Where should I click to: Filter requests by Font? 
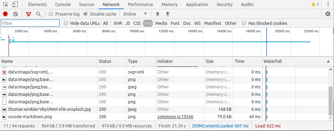pyautogui.click(x=175, y=23)
